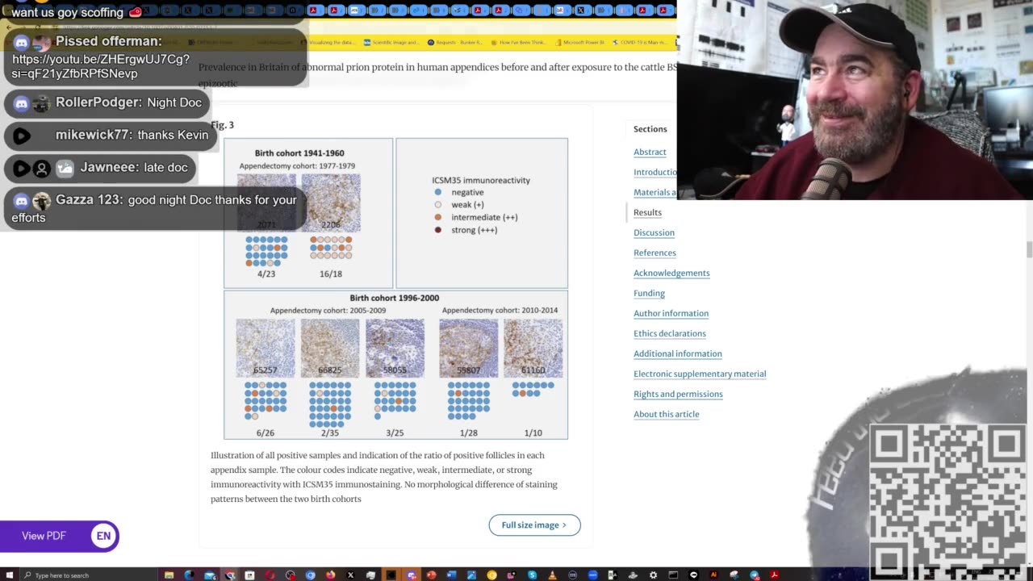Screen dimensions: 1033x581
Task: Open Skype from the taskbar
Action: click(x=532, y=575)
